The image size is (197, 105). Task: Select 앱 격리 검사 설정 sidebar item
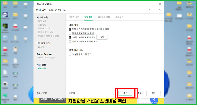pos(45,32)
